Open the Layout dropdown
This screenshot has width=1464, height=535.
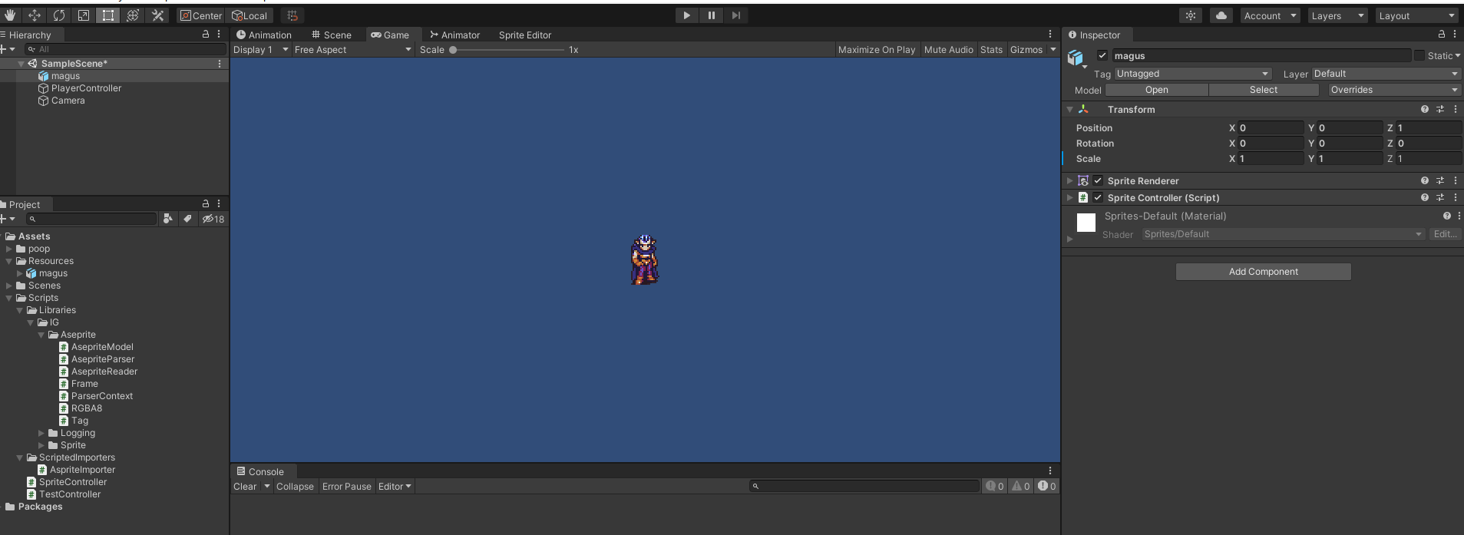1416,15
